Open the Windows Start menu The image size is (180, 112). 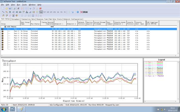point(4,109)
